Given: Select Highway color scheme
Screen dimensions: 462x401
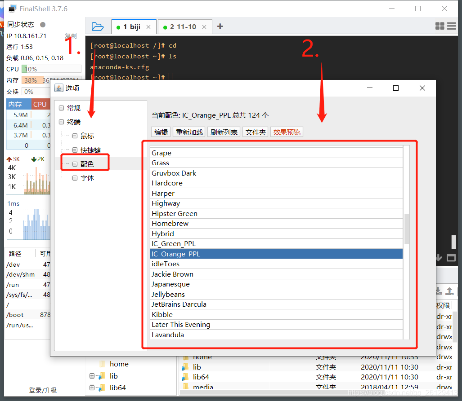Looking at the screenshot, I should pyautogui.click(x=276, y=203).
